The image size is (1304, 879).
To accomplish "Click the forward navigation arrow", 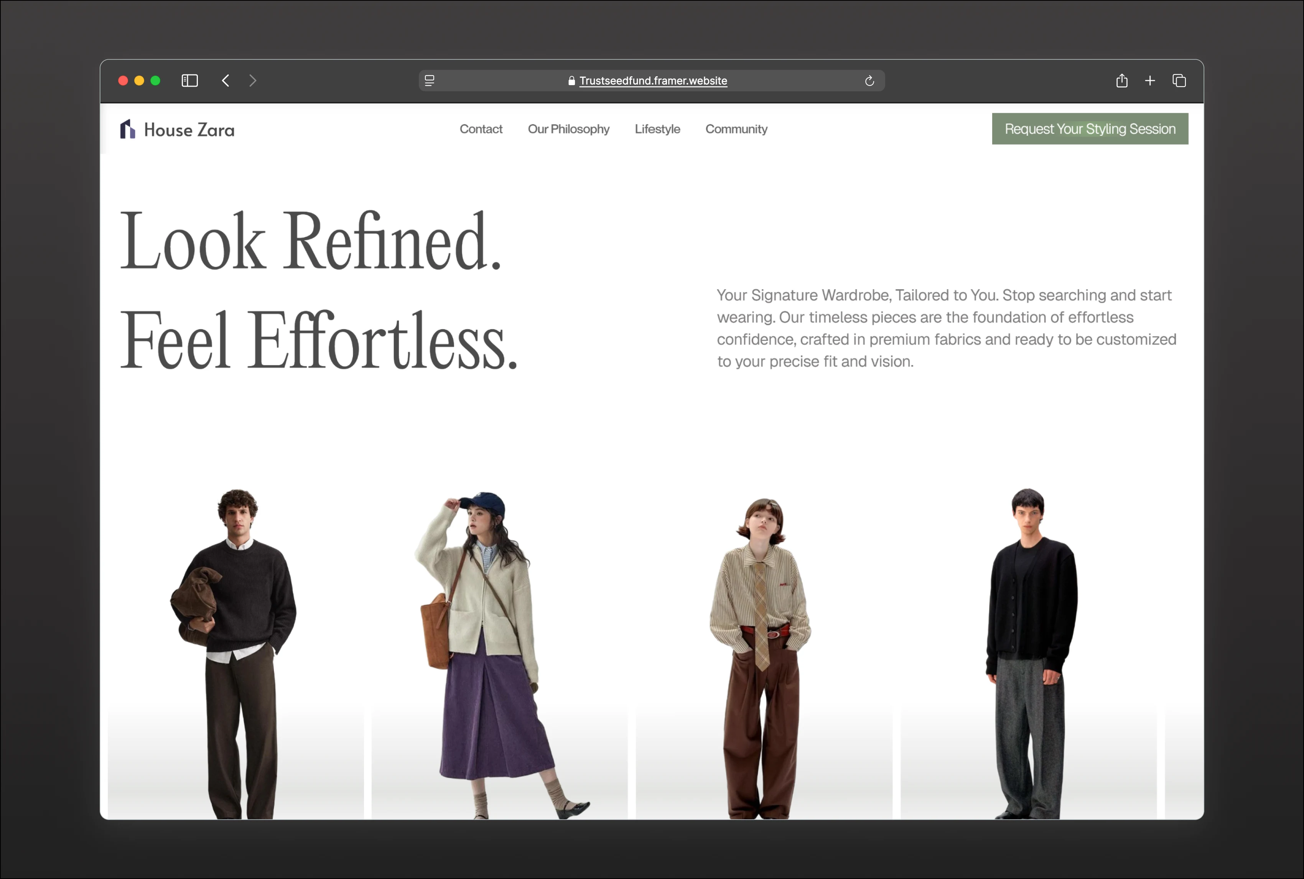I will click(253, 81).
